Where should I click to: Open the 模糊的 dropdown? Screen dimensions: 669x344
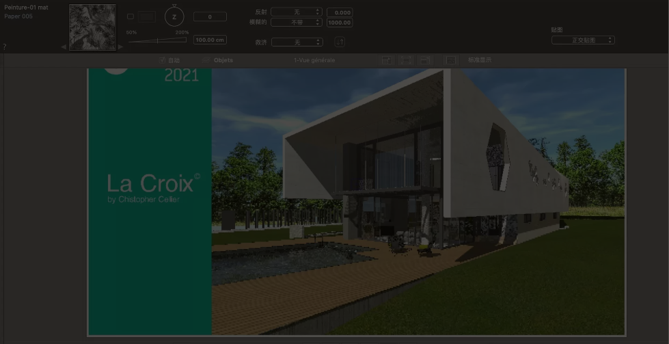(x=297, y=22)
